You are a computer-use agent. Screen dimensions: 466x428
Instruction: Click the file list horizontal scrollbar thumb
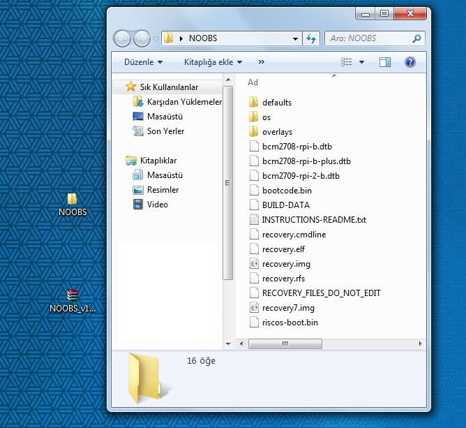[x=285, y=344]
